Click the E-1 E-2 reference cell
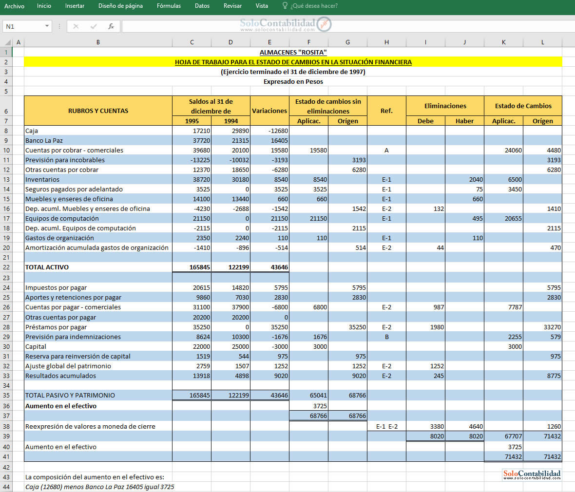The image size is (575, 492). (x=386, y=426)
